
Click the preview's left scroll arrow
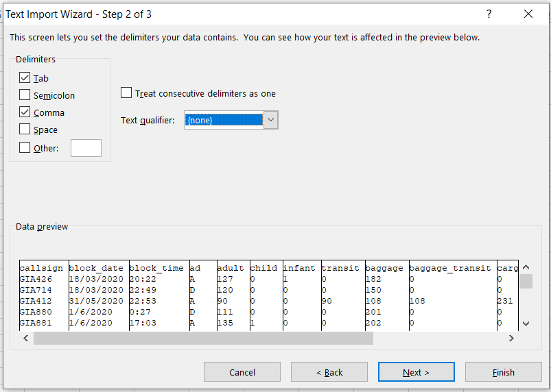(x=26, y=339)
